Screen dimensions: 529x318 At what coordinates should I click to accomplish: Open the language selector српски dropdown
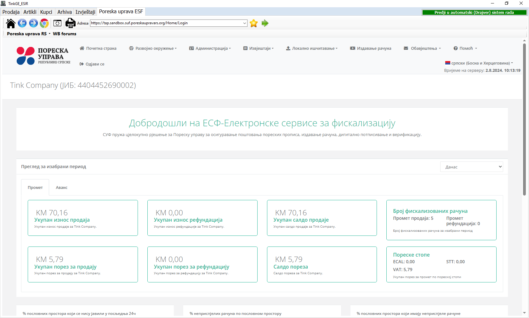coord(479,63)
